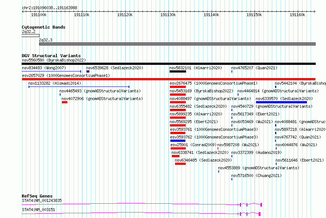The height and width of the screenshot is (218, 326).
Task: Select the blue esv3593762 variant bar
Action: point(178,141)
